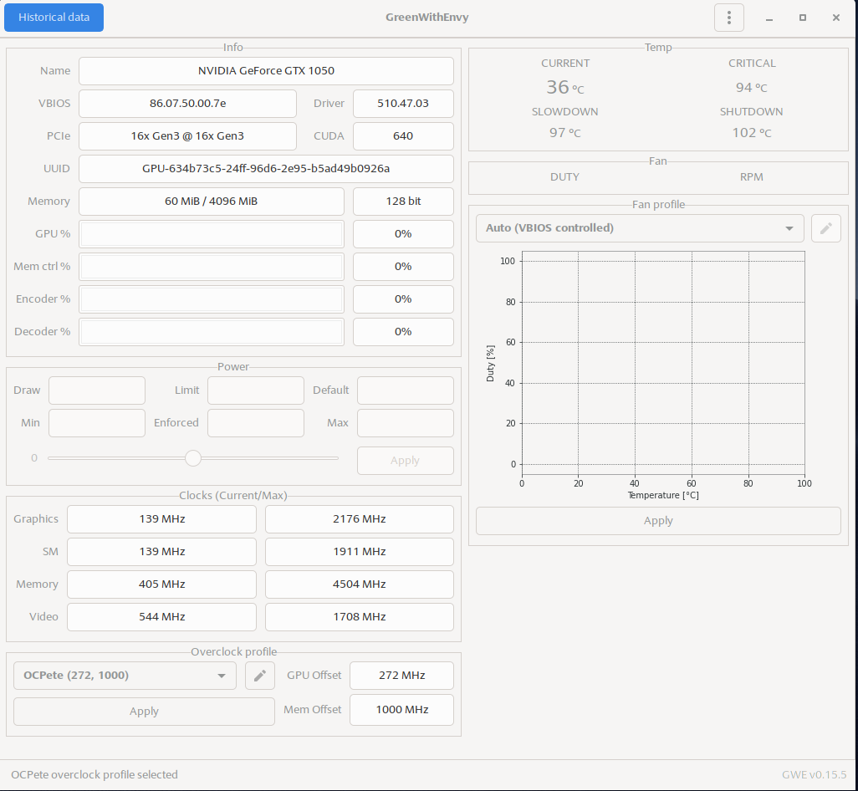Click the GPU Offset 272 MHz field
The image size is (858, 791).
(401, 676)
